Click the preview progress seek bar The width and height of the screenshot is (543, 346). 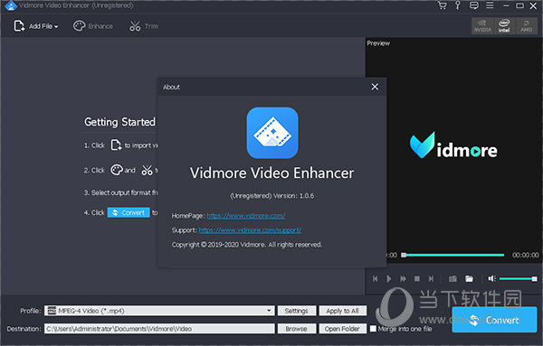452,255
